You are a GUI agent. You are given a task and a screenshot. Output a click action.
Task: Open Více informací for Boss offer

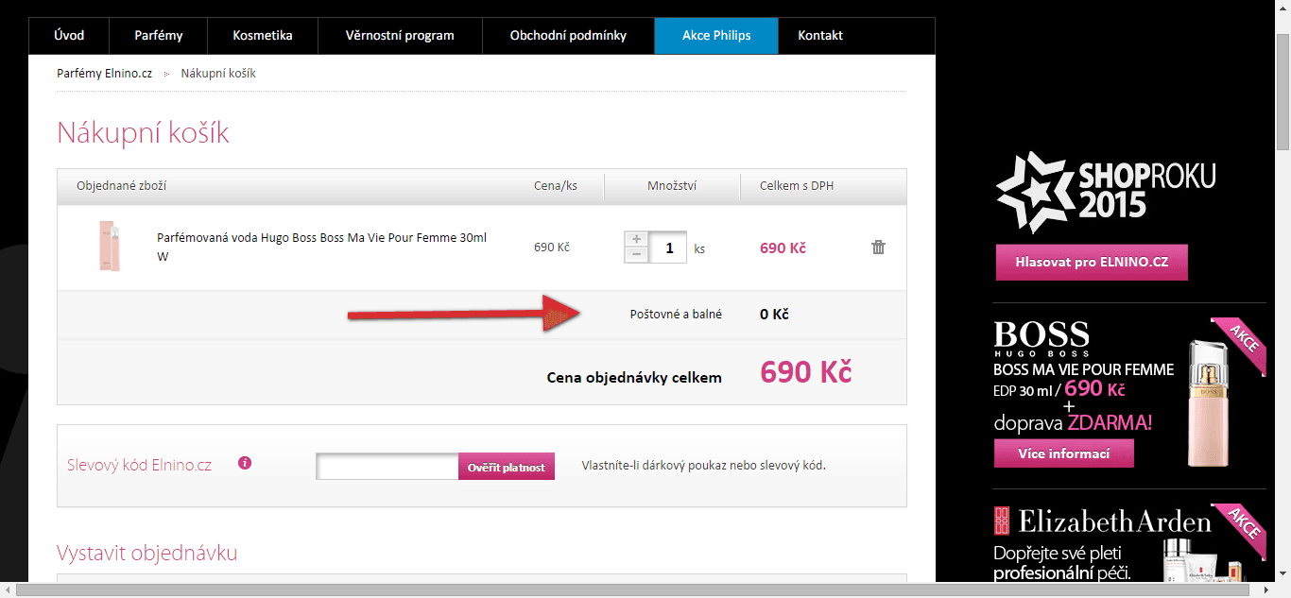[x=1063, y=453]
